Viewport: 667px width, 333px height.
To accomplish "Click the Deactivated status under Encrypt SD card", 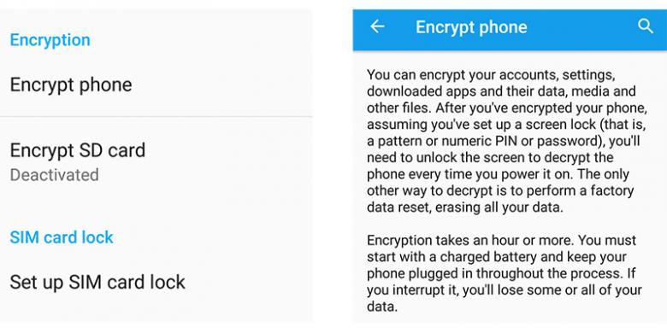I will click(54, 175).
